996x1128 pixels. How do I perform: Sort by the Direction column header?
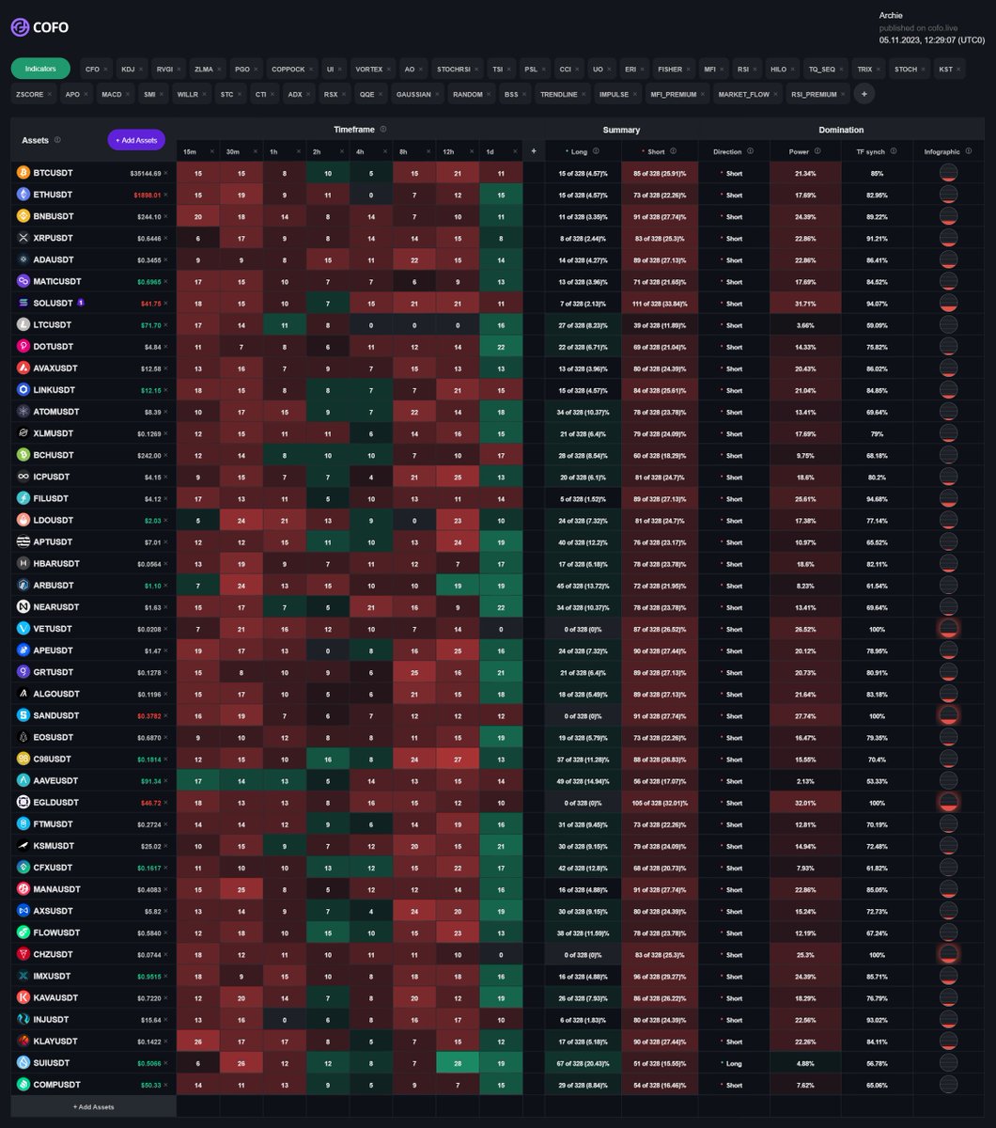[x=727, y=151]
